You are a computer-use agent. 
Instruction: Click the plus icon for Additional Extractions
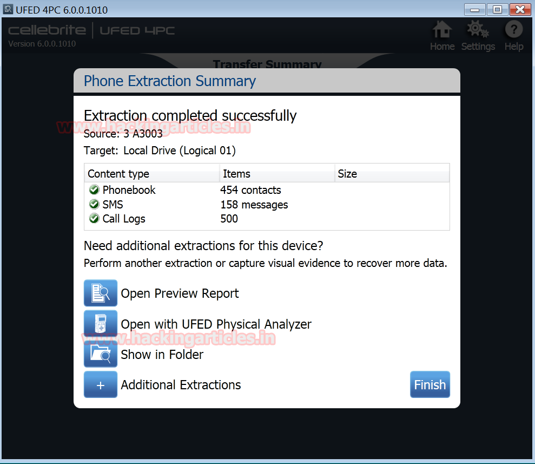[100, 384]
